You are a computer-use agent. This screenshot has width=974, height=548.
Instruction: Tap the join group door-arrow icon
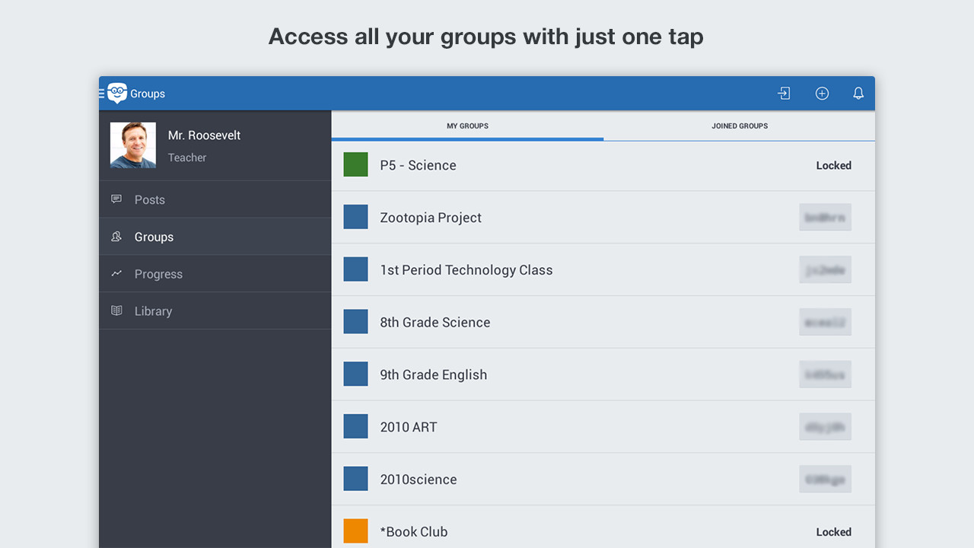click(784, 93)
